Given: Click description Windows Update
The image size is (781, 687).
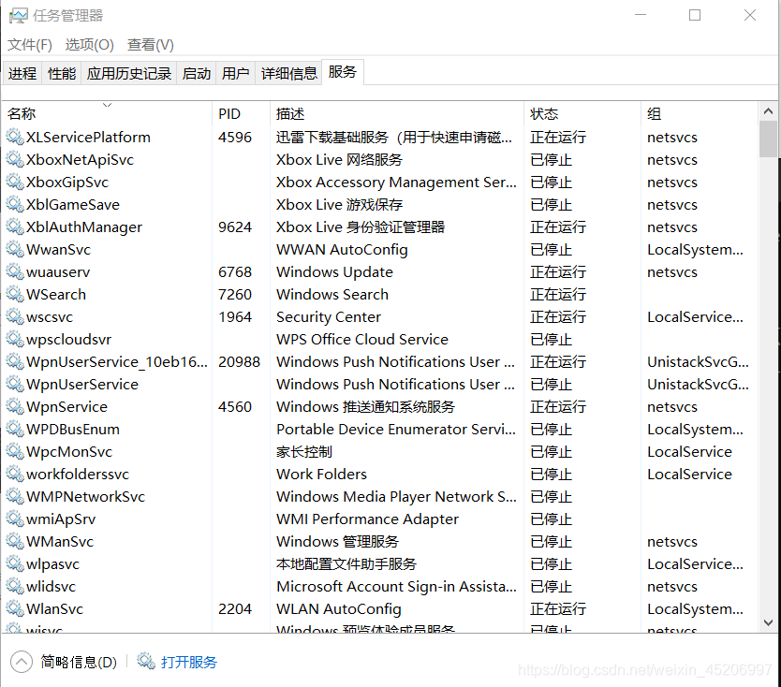Looking at the screenshot, I should click(x=334, y=271).
